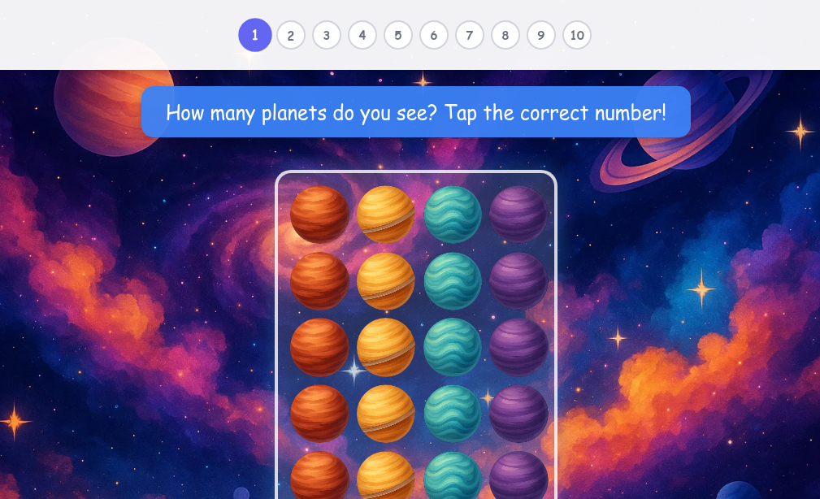820x499 pixels.
Task: Tap the red planet in the second row
Action: pyautogui.click(x=319, y=280)
